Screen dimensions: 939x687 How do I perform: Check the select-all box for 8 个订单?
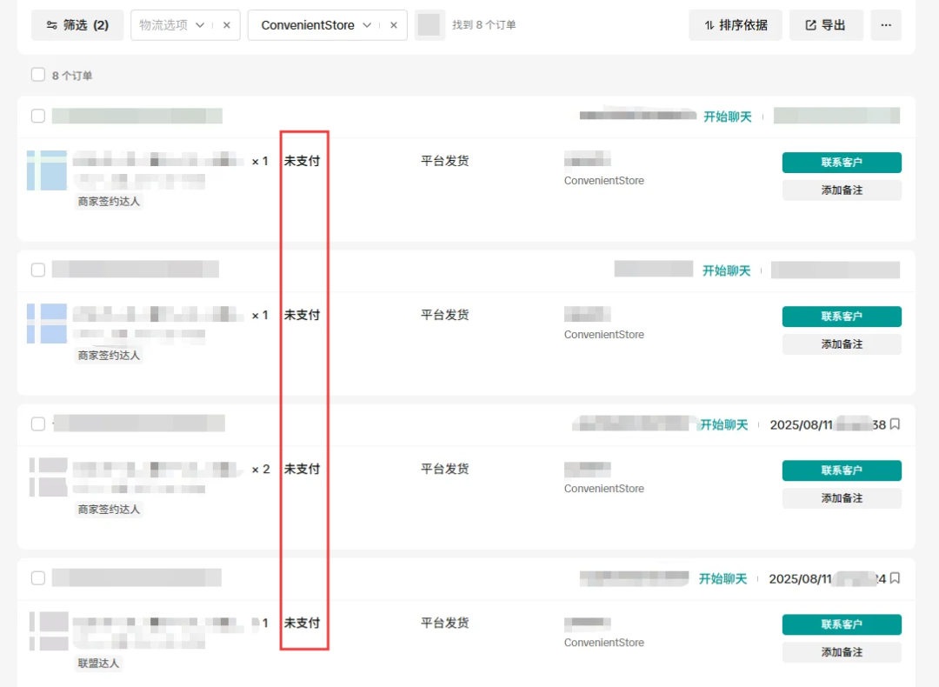38,74
